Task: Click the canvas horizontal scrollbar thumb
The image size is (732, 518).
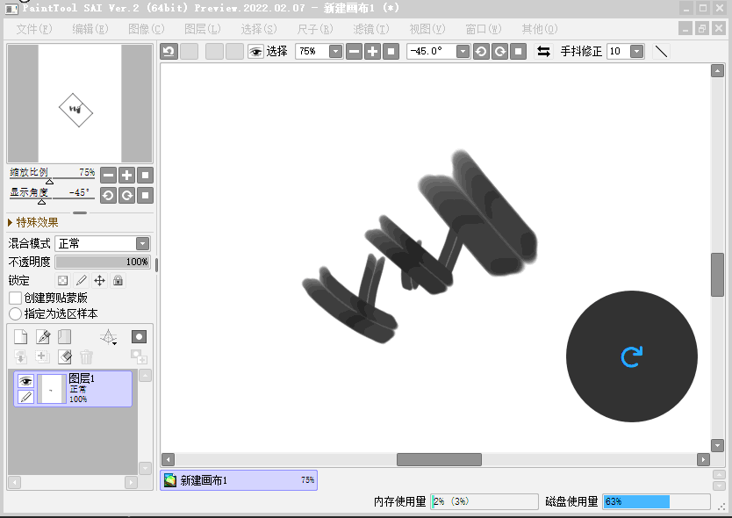Action: tap(439, 459)
